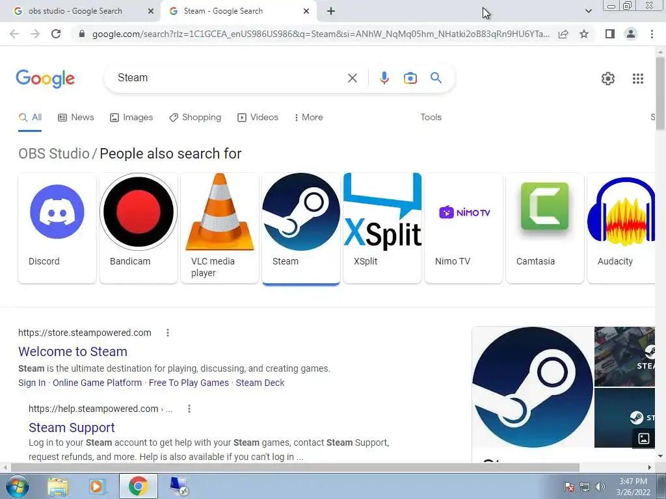Image resolution: width=666 pixels, height=499 pixels.
Task: Select the XSplit card
Action: [x=382, y=227]
